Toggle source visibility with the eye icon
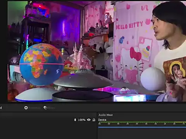 tap(89, 120)
